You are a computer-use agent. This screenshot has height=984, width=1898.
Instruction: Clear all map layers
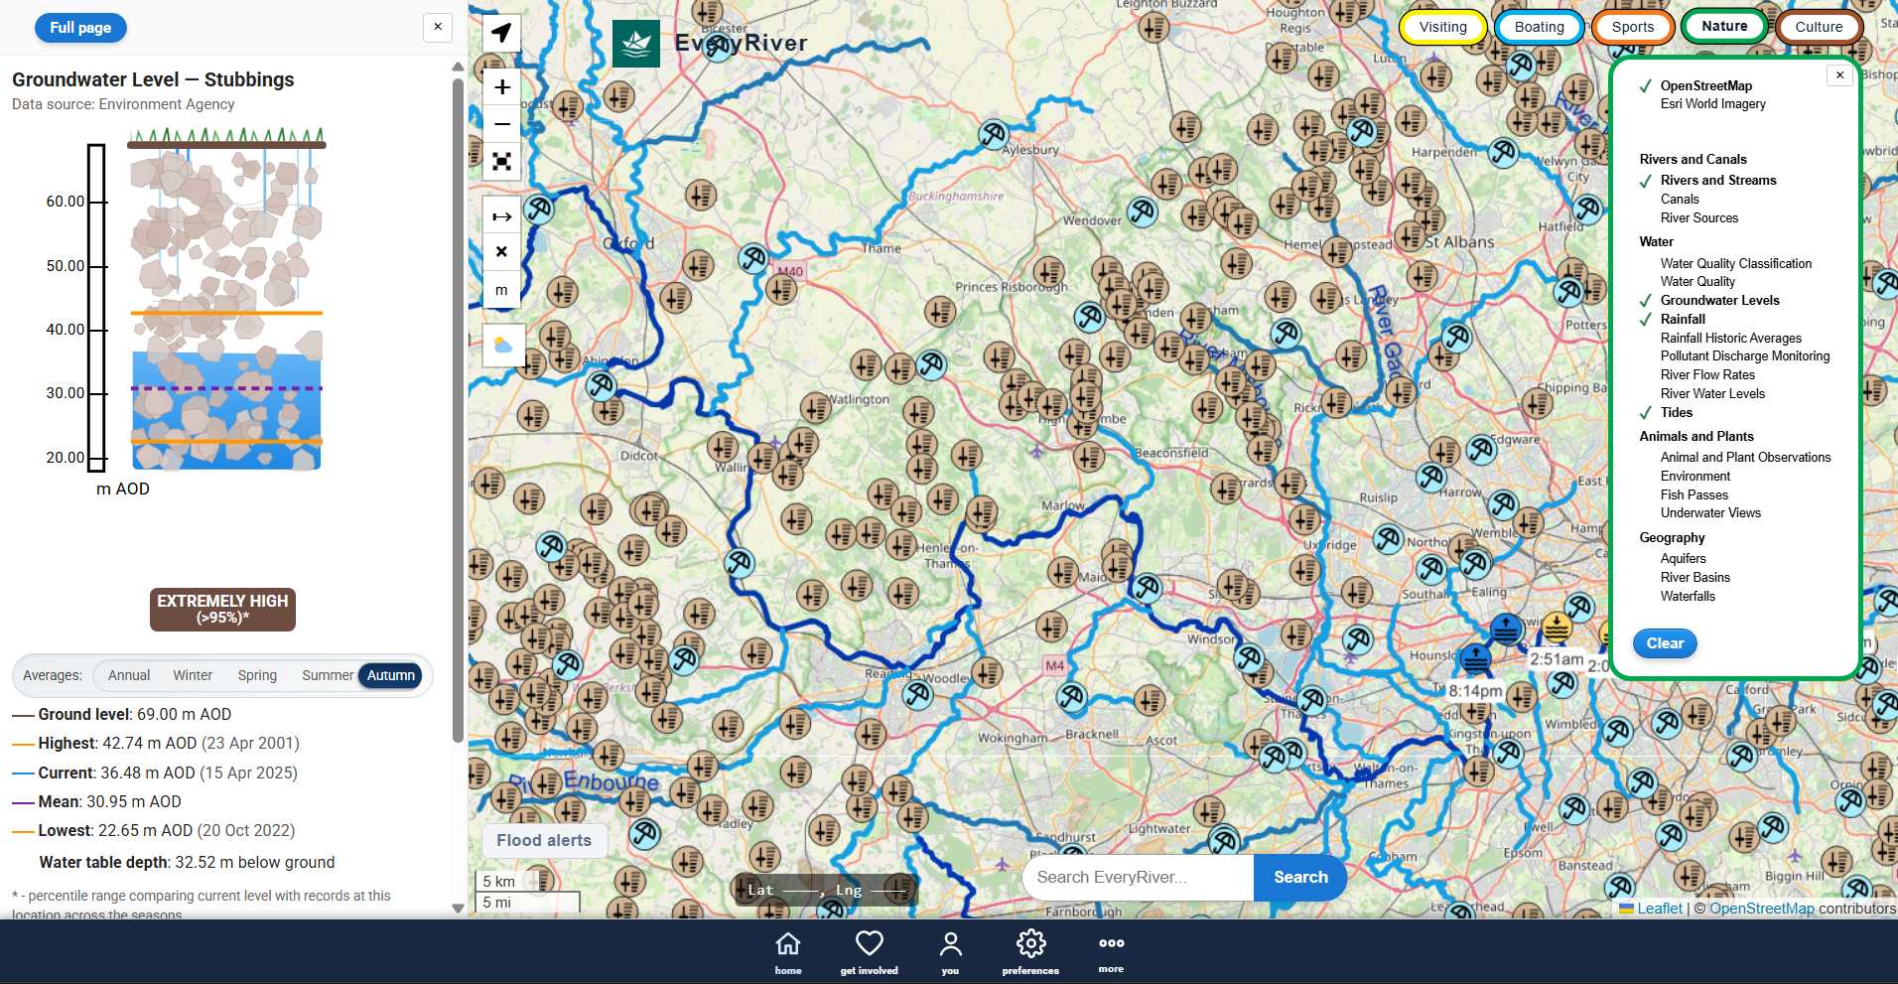[x=1665, y=643]
